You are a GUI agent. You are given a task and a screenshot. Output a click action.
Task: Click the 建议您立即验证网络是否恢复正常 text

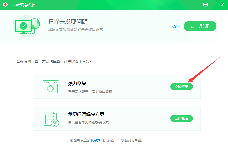point(76,29)
